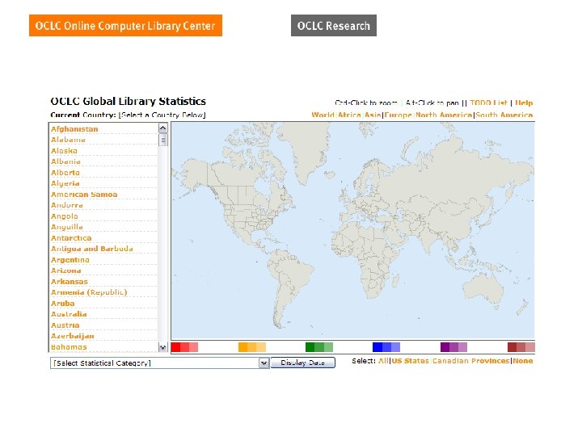This screenshot has width=582, height=436.
Task: Switch map view to Asia
Action: coord(373,115)
